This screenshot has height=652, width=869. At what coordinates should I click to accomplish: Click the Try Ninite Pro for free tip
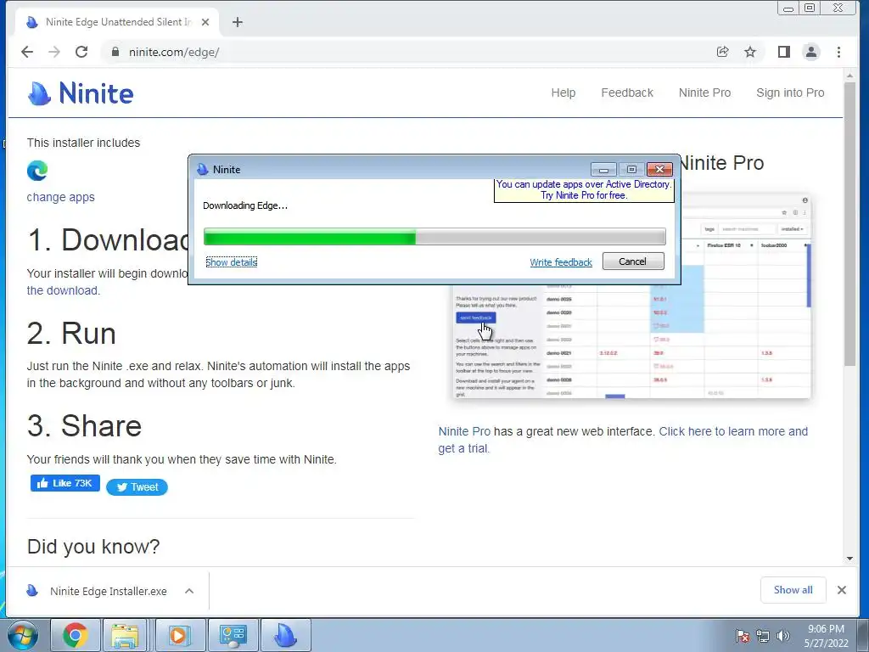point(584,189)
